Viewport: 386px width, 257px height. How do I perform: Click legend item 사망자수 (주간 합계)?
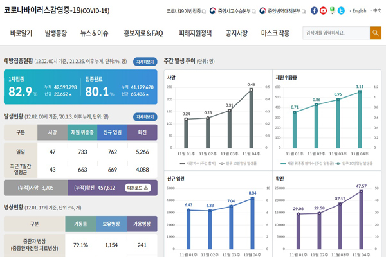click(198, 164)
